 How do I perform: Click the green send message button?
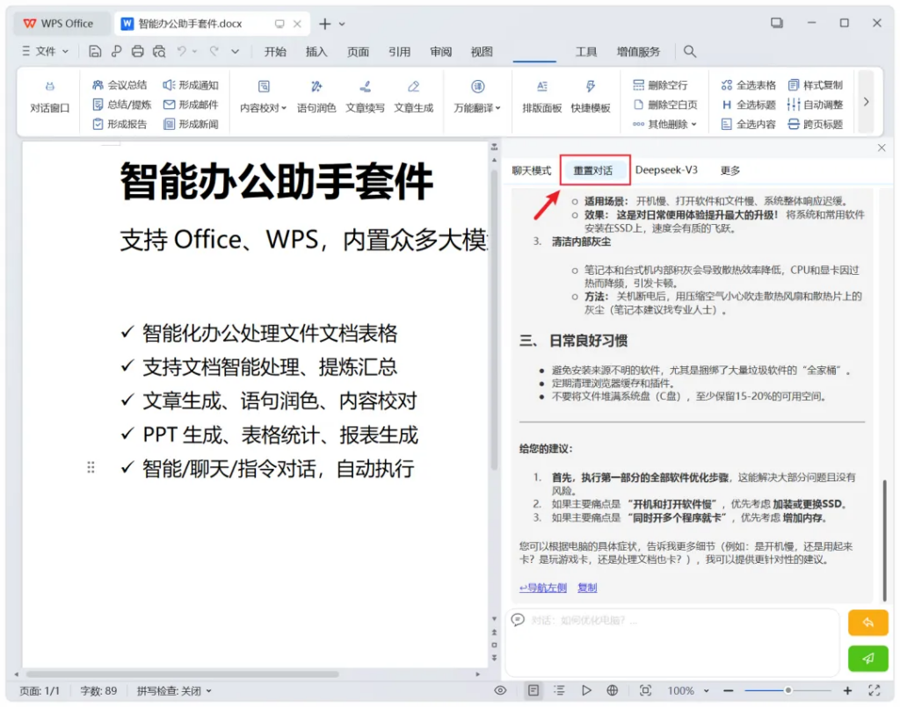coord(867,658)
